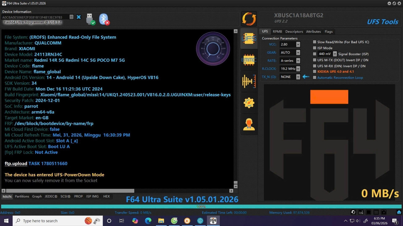Select the MAIN bottom tab
This screenshot has height=226, width=403.
click(7, 196)
